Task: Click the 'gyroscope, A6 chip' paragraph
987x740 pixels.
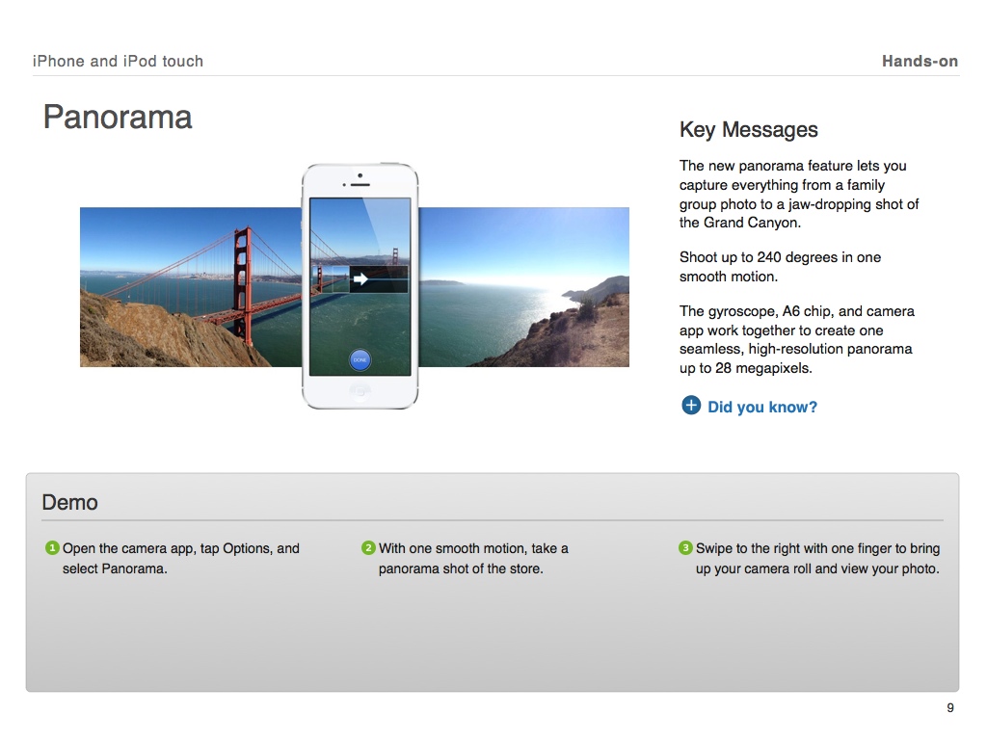Action: pyautogui.click(x=797, y=339)
